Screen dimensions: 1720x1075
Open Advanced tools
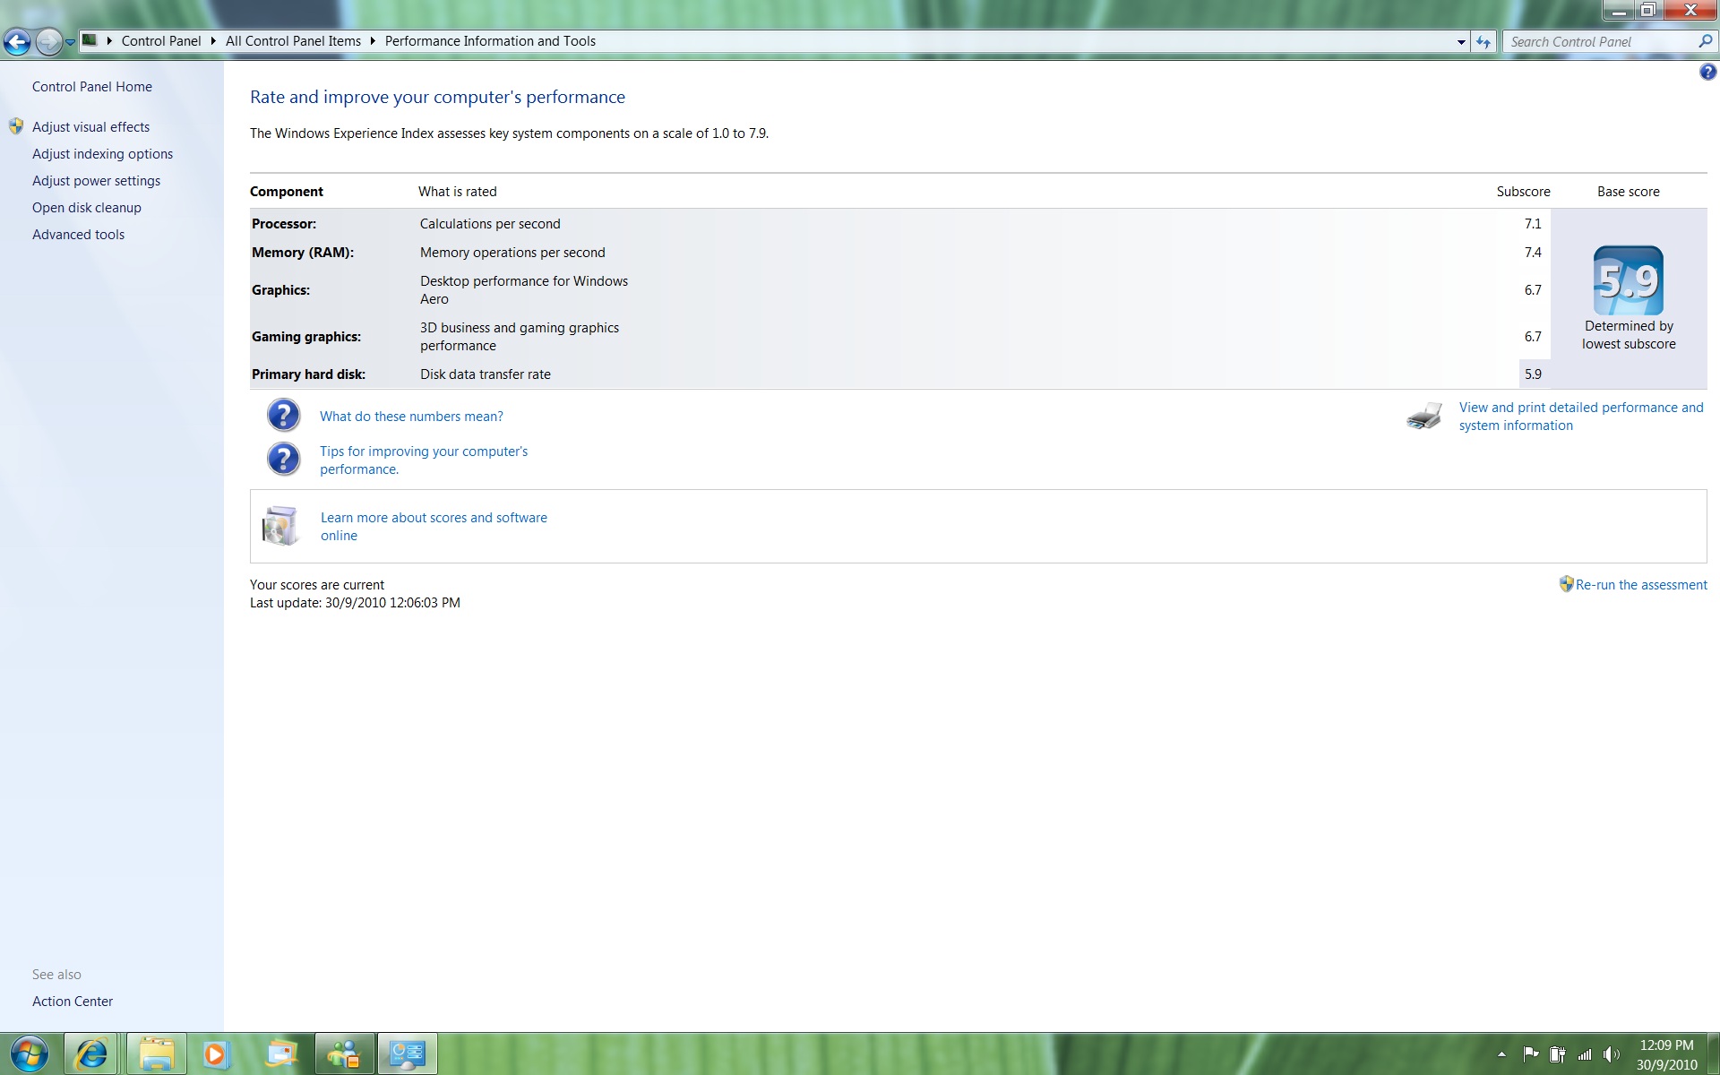78,235
